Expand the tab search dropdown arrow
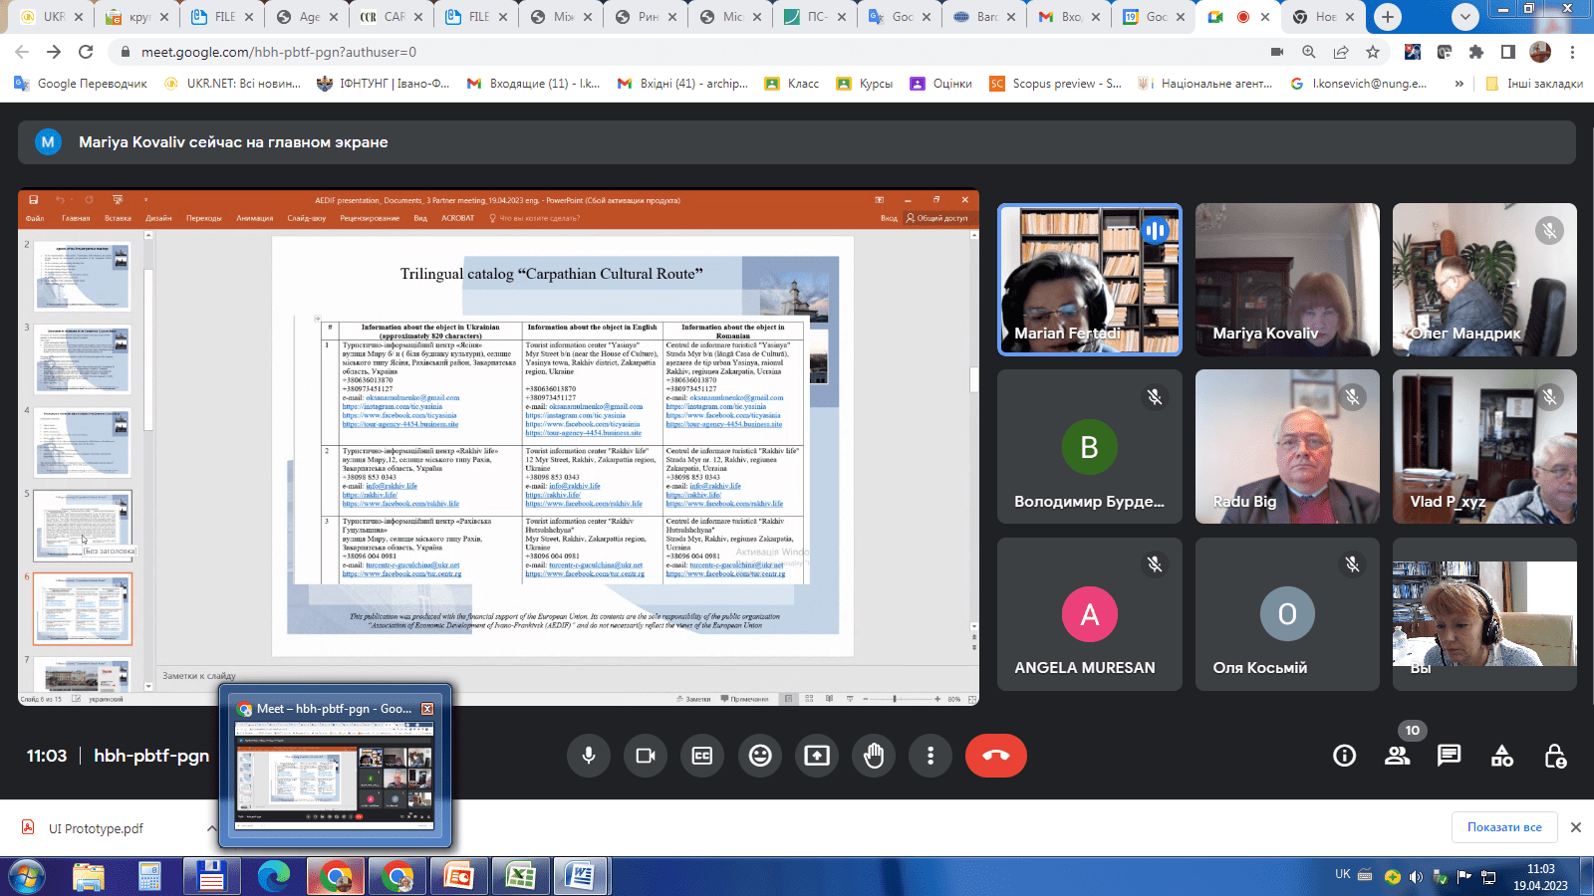Image resolution: width=1594 pixels, height=896 pixels. 1465,17
